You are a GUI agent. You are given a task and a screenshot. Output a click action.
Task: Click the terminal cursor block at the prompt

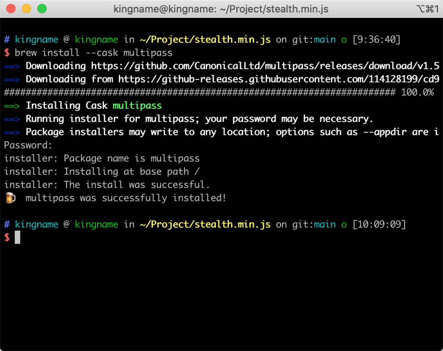(x=18, y=237)
